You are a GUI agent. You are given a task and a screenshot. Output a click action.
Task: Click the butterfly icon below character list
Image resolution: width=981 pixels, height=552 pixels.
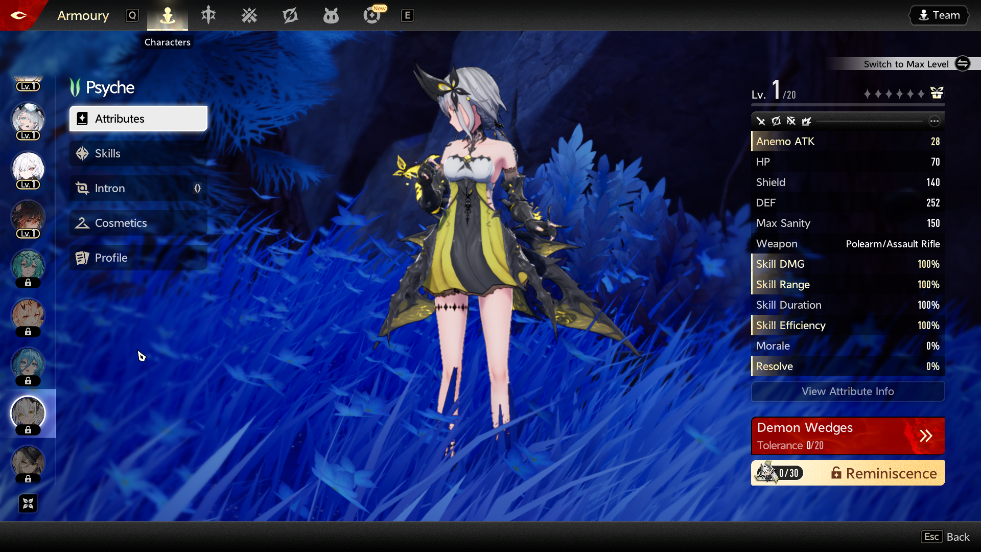point(28,503)
